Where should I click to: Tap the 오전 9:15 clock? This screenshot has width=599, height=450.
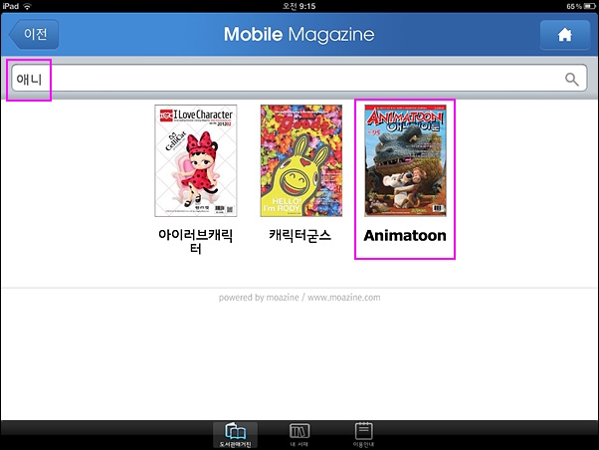click(299, 6)
